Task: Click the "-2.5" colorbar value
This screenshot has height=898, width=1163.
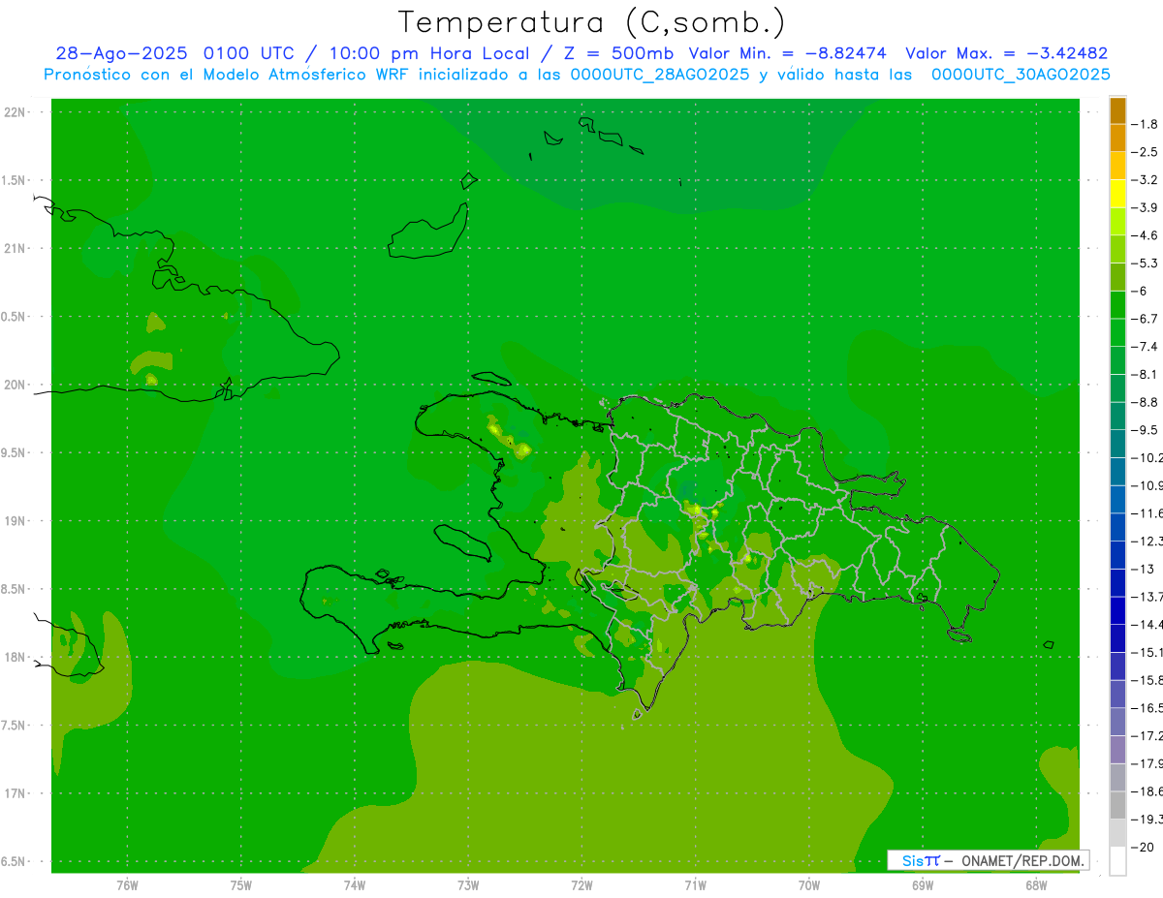Action: pyautogui.click(x=1147, y=152)
